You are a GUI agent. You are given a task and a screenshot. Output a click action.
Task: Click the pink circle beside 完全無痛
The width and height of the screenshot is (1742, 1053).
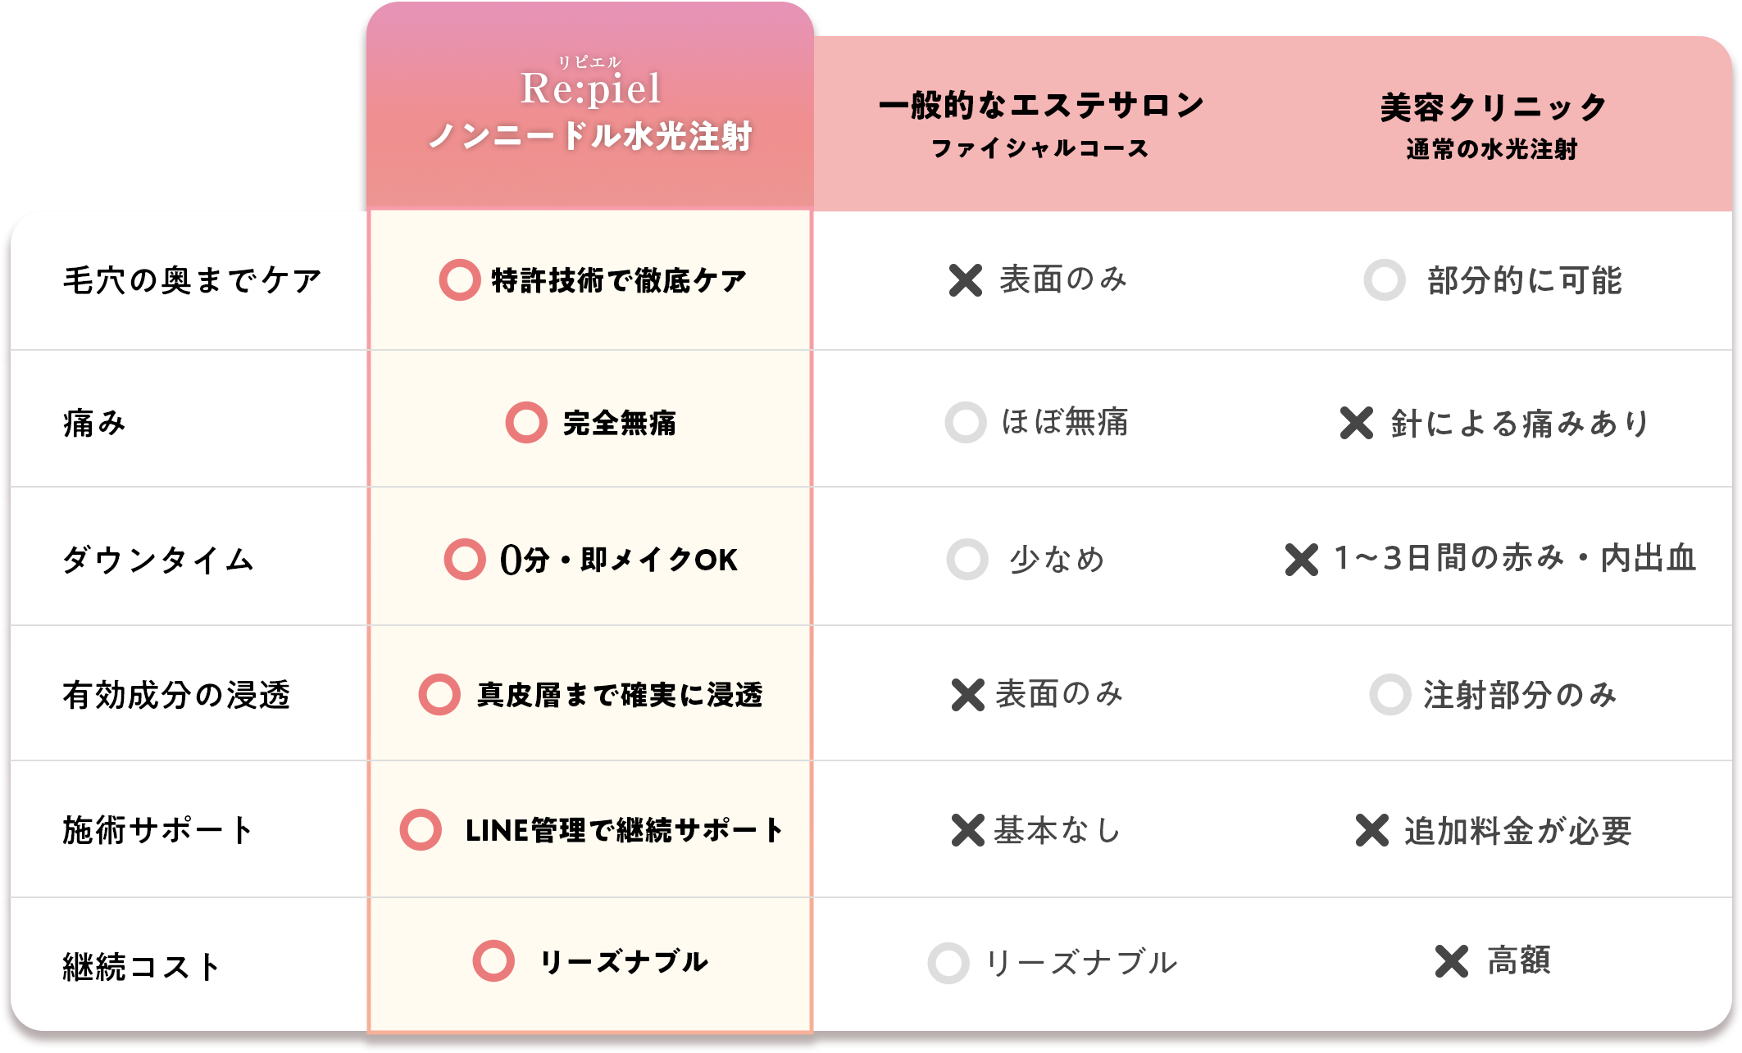click(x=526, y=423)
